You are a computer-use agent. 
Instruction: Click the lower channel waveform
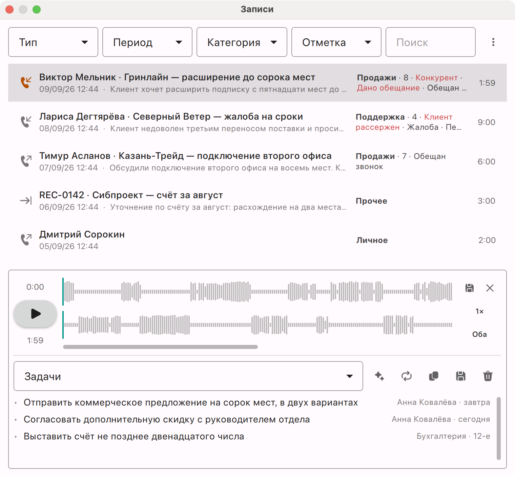tap(257, 325)
